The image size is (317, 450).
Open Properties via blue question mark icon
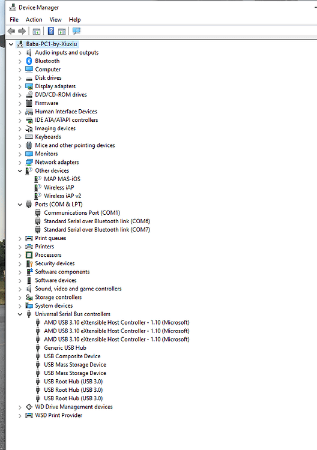tap(51, 31)
